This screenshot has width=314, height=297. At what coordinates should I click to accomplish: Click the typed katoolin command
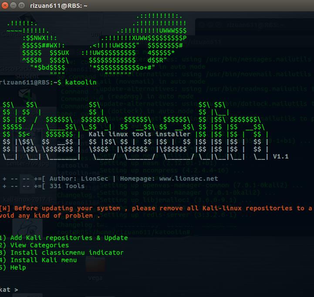point(81,82)
